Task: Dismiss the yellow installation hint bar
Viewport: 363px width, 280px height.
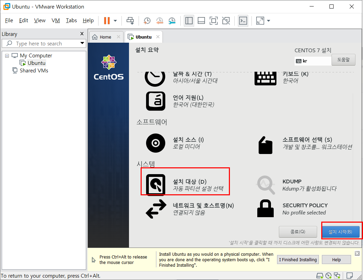Action: pyautogui.click(x=357, y=253)
